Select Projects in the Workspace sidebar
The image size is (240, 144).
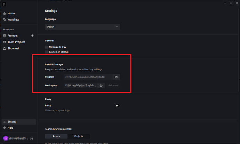13,35
